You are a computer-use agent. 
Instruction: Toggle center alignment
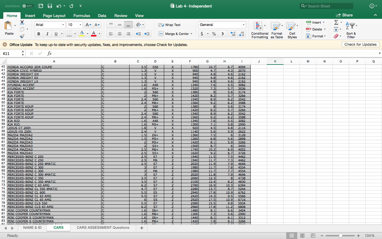(119, 34)
